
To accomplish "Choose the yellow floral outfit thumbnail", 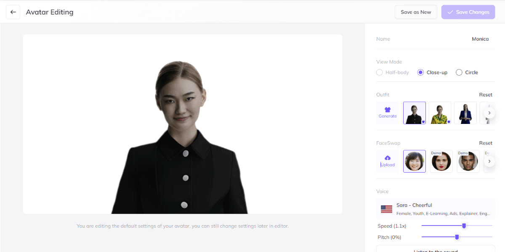I will tap(440, 113).
